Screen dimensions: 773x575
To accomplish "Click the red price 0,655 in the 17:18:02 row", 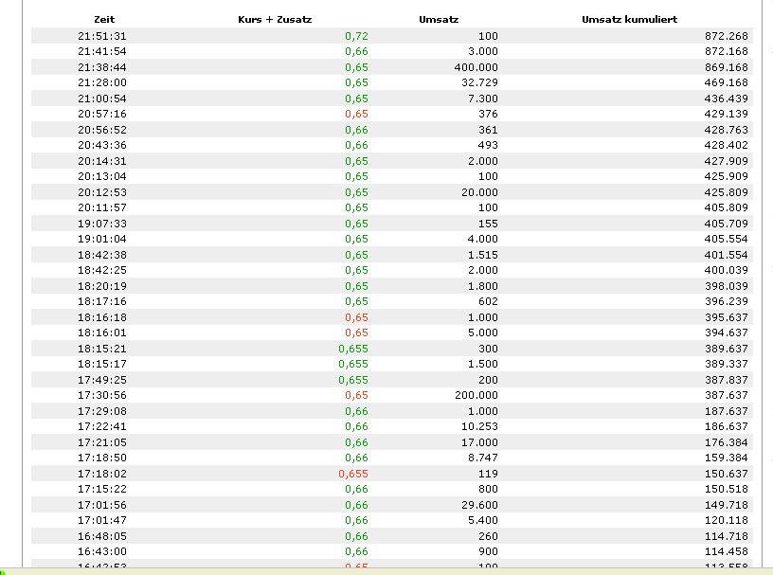I will [353, 474].
